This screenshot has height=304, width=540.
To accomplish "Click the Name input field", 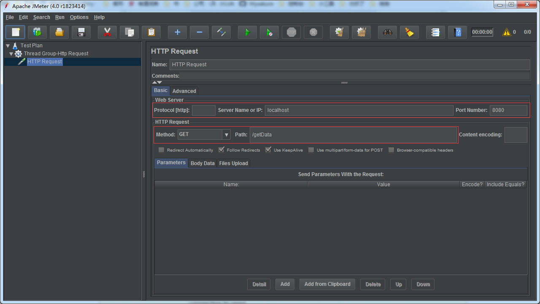I will point(350,65).
